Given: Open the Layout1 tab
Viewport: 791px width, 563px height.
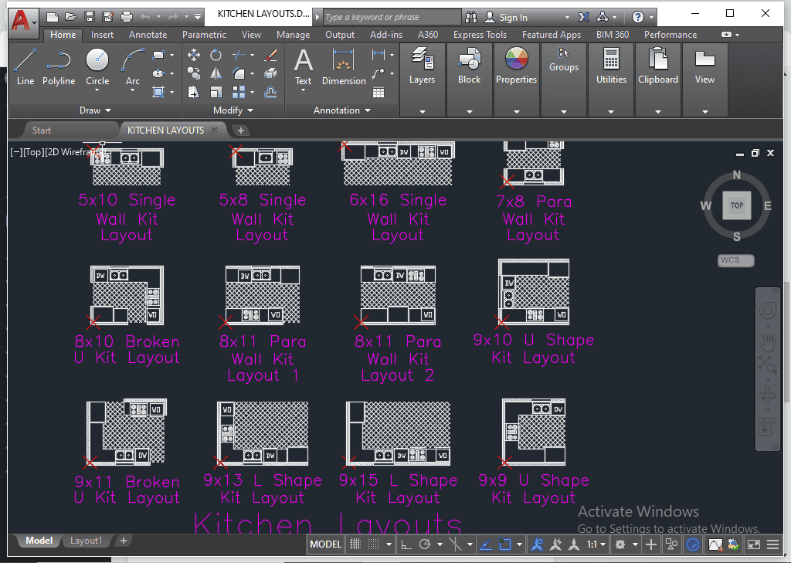Looking at the screenshot, I should (x=86, y=541).
